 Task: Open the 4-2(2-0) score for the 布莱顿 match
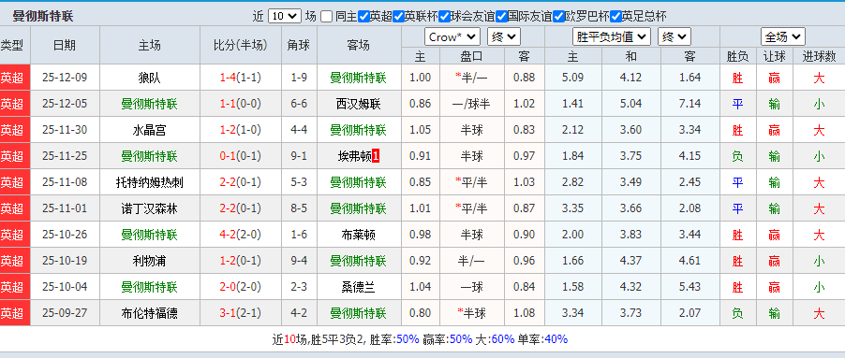[x=241, y=235]
